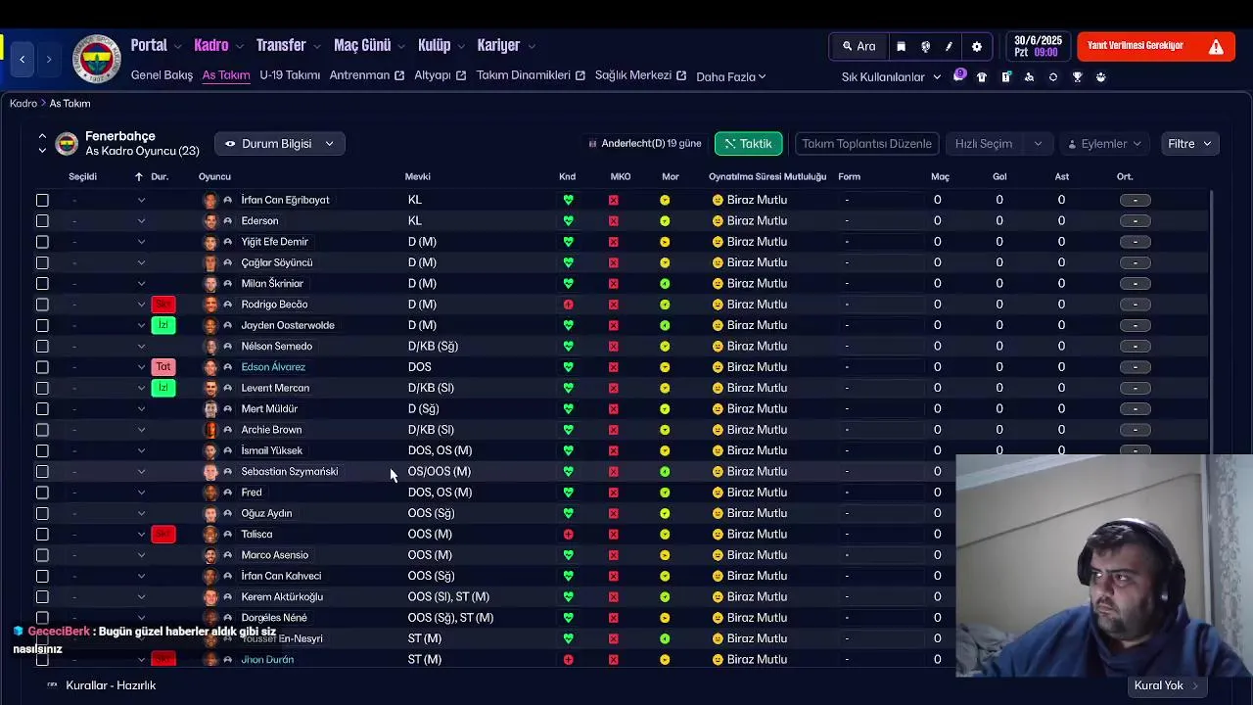Tick the checkbox for Kerem Aktürkoğlu
Image resolution: width=1253 pixels, height=705 pixels.
click(x=42, y=596)
